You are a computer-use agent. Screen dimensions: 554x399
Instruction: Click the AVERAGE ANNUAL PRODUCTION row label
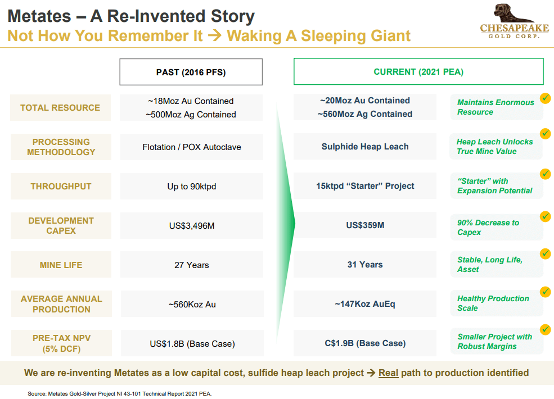coord(61,304)
